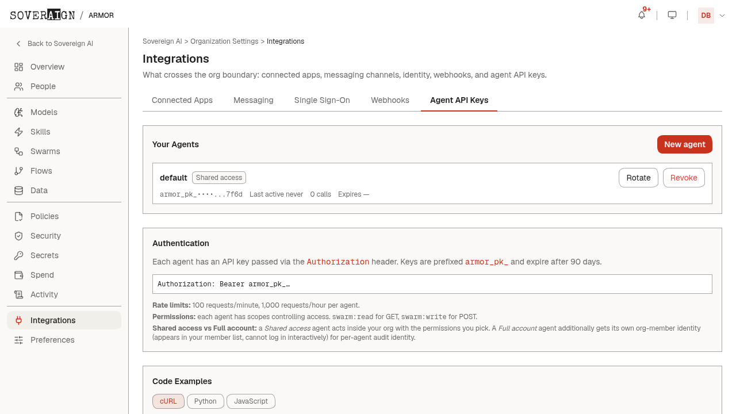Open Activity page in the sidebar
This screenshot has width=736, height=414.
[64, 294]
